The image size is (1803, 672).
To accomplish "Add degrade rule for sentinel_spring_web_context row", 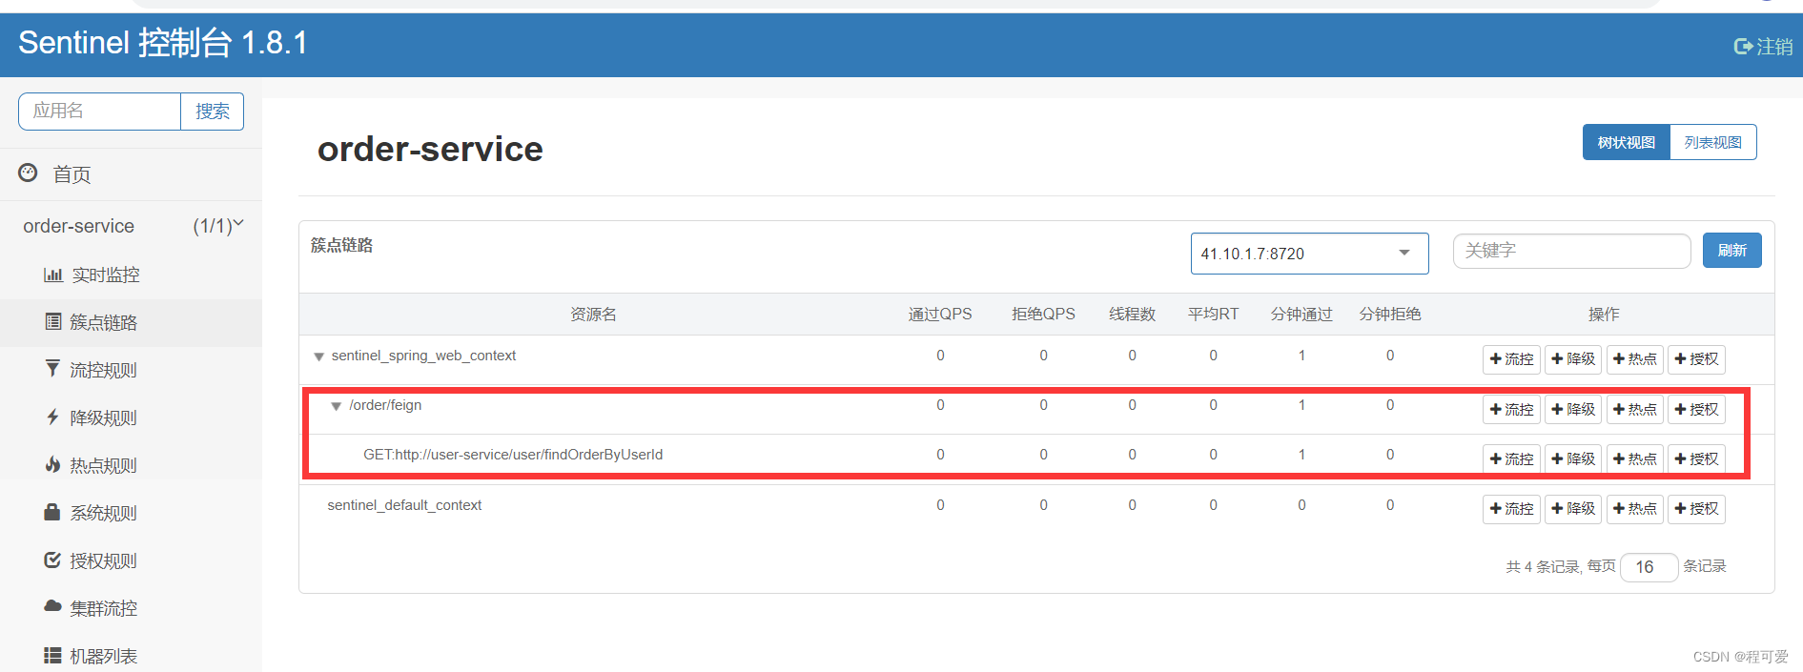I will point(1573,359).
